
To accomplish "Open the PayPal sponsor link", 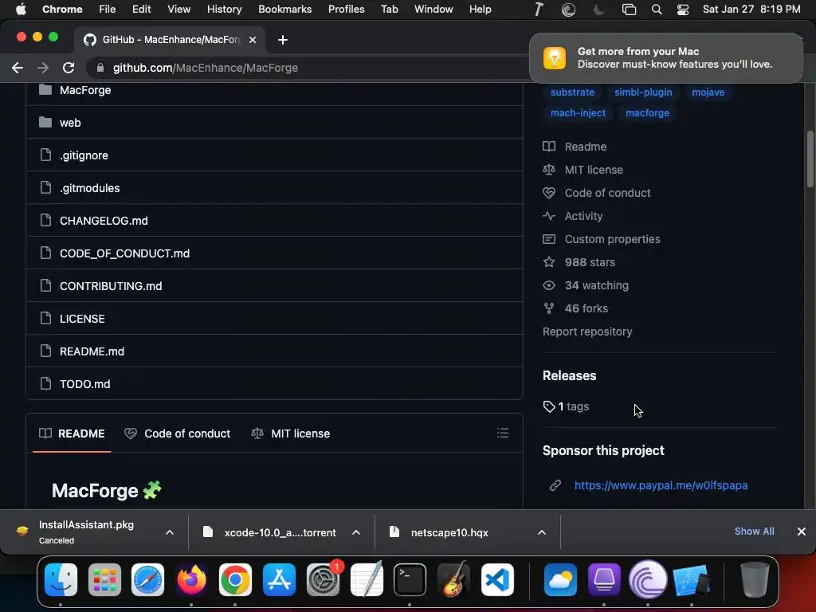I will click(x=661, y=485).
